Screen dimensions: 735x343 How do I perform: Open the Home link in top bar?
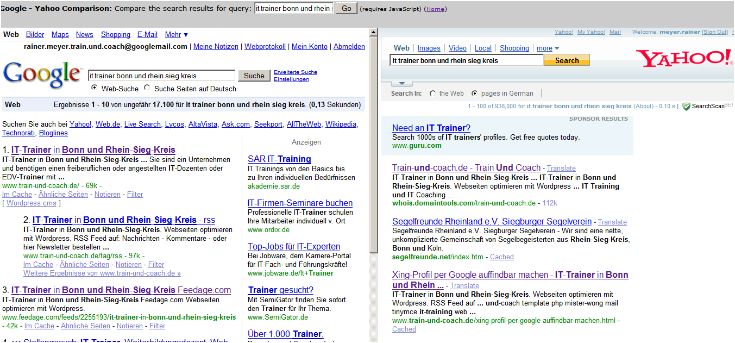(x=436, y=9)
